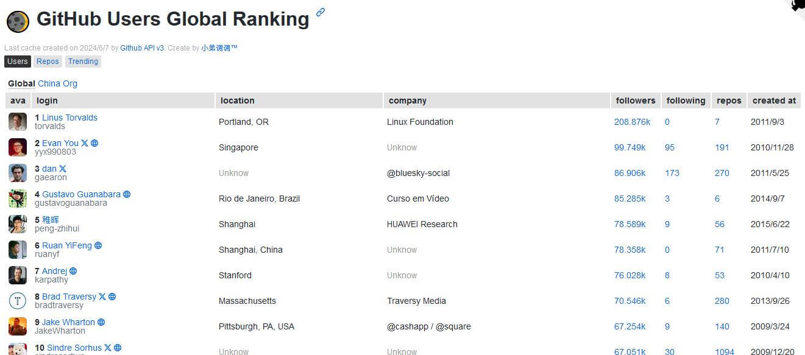Open the Github API v3 link

tap(142, 47)
